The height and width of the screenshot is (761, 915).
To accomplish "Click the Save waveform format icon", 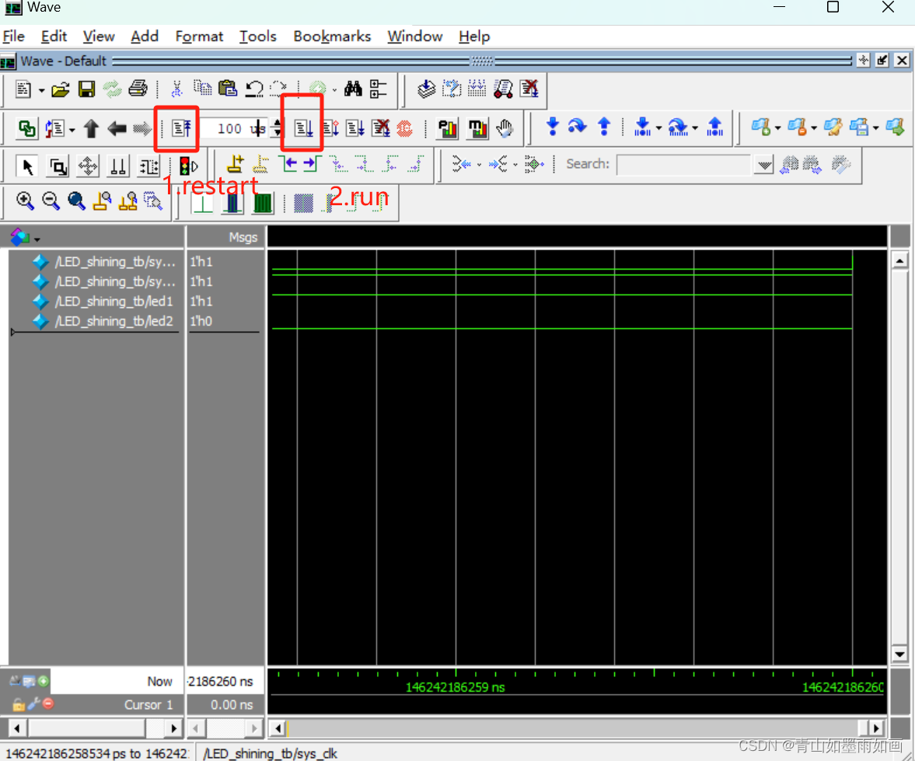I will pos(86,89).
